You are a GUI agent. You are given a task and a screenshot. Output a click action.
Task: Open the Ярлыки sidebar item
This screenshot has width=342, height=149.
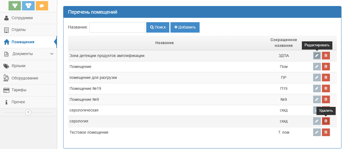pos(18,66)
